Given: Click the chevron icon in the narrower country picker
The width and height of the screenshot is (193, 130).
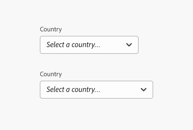Looking at the screenshot, I should [x=129, y=45].
